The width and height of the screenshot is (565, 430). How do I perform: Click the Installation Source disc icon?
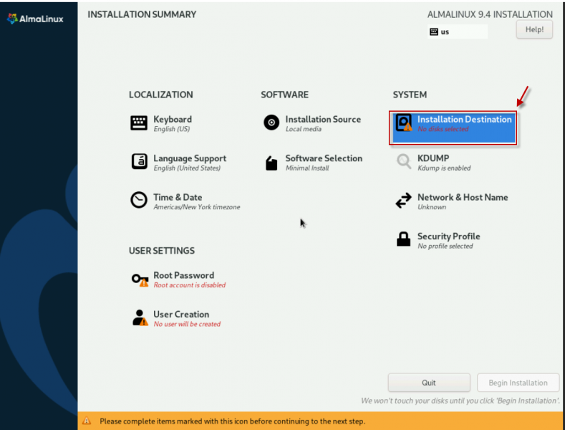(x=271, y=123)
